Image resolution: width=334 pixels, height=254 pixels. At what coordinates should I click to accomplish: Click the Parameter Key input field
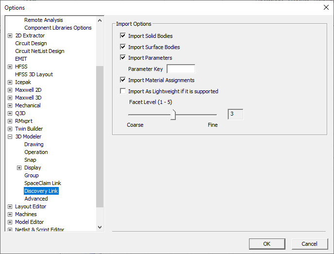[x=181, y=69]
